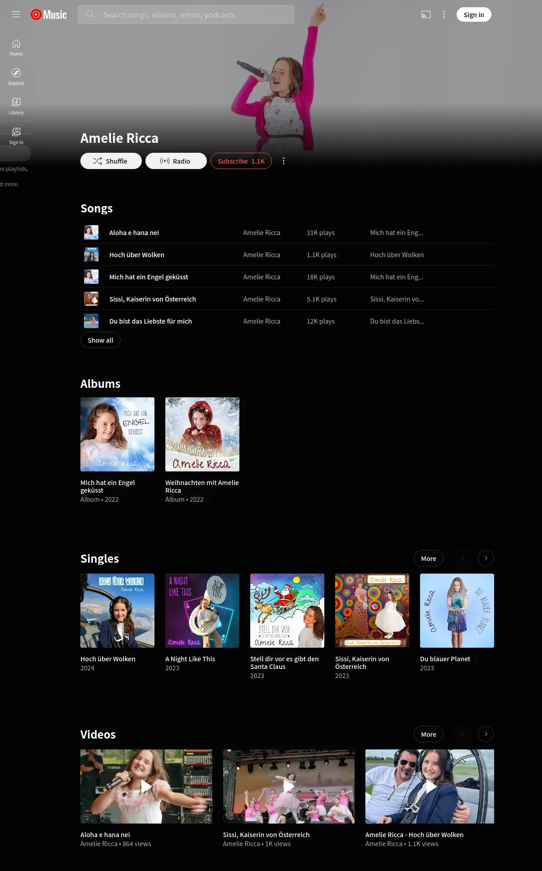Click the YouTube Music logo
This screenshot has height=871, width=542.
click(49, 14)
